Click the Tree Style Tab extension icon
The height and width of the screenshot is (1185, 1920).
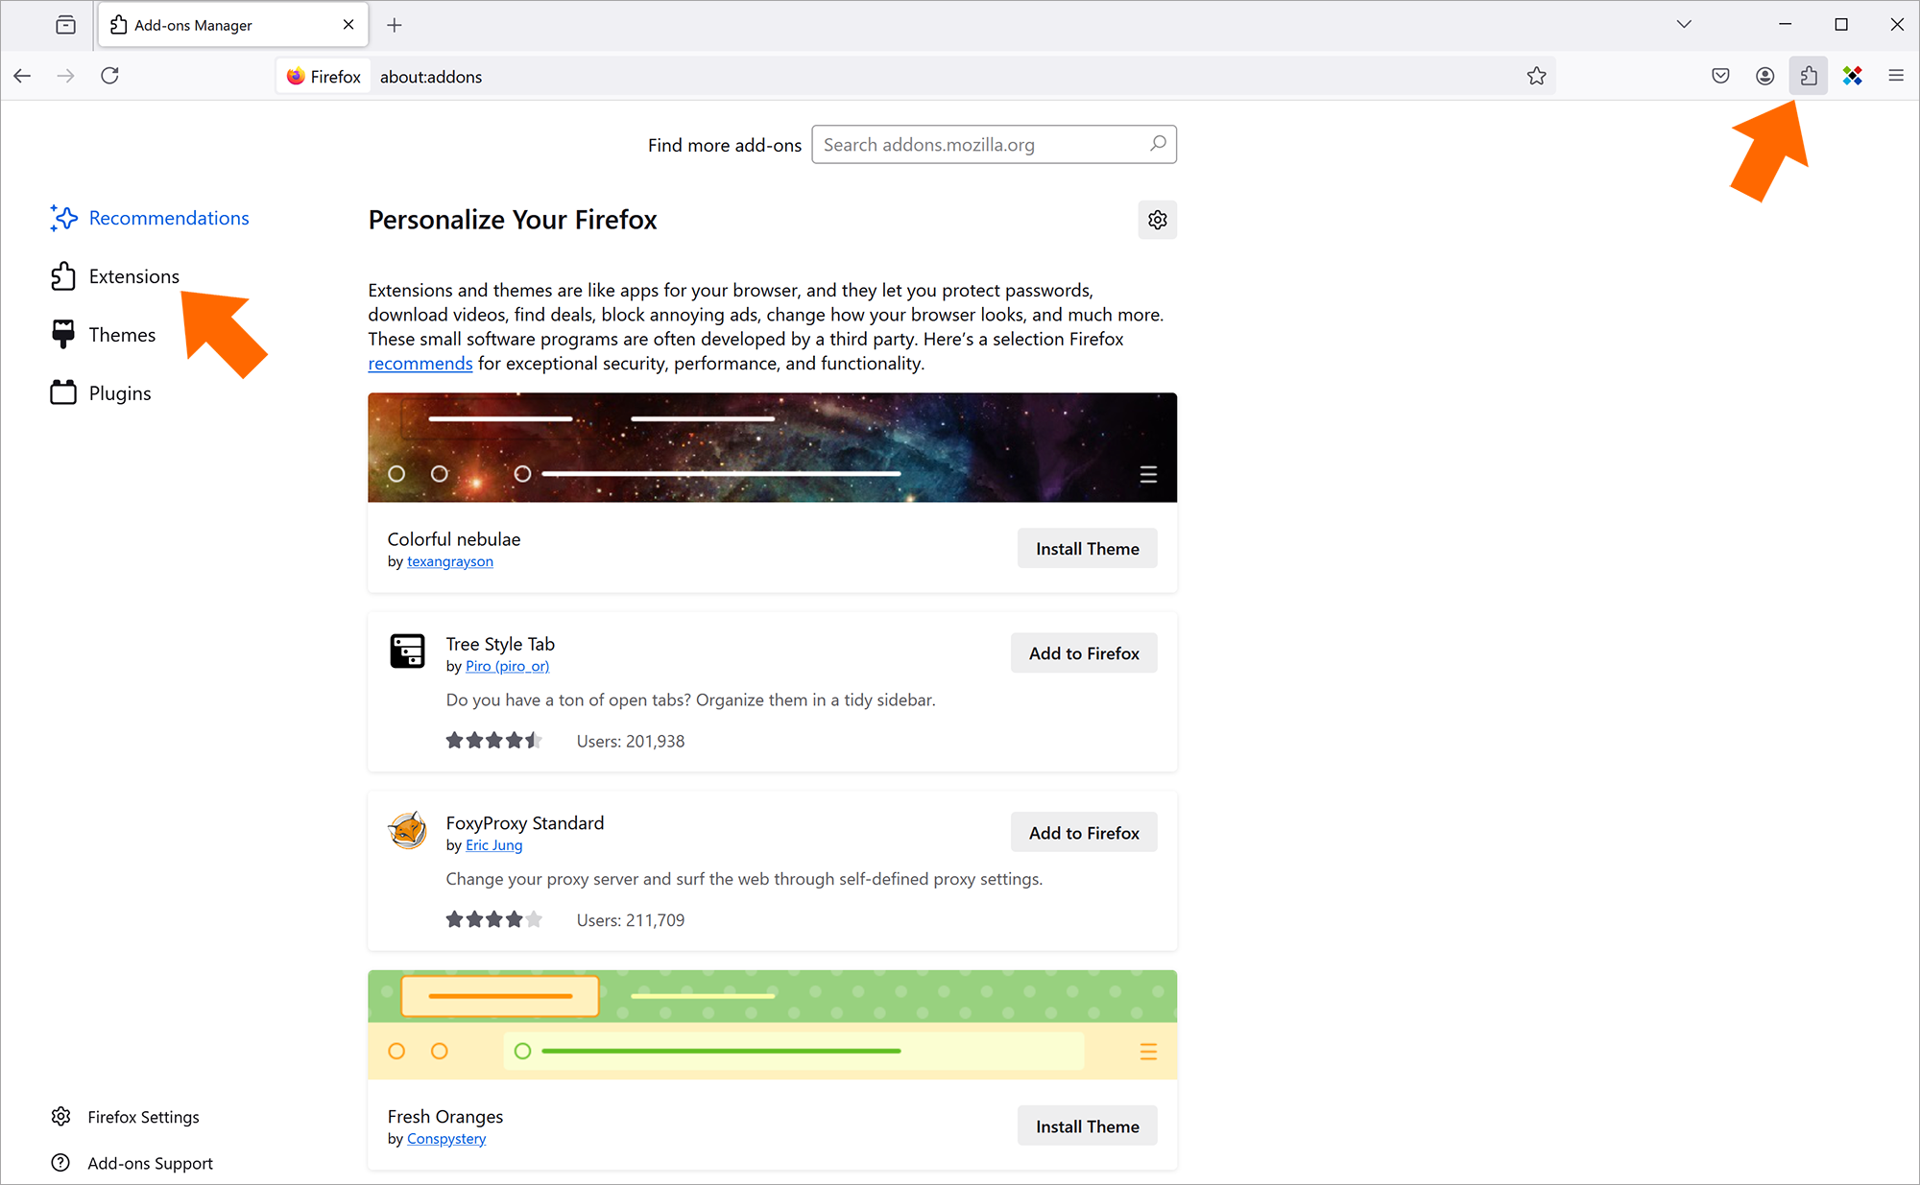(407, 651)
